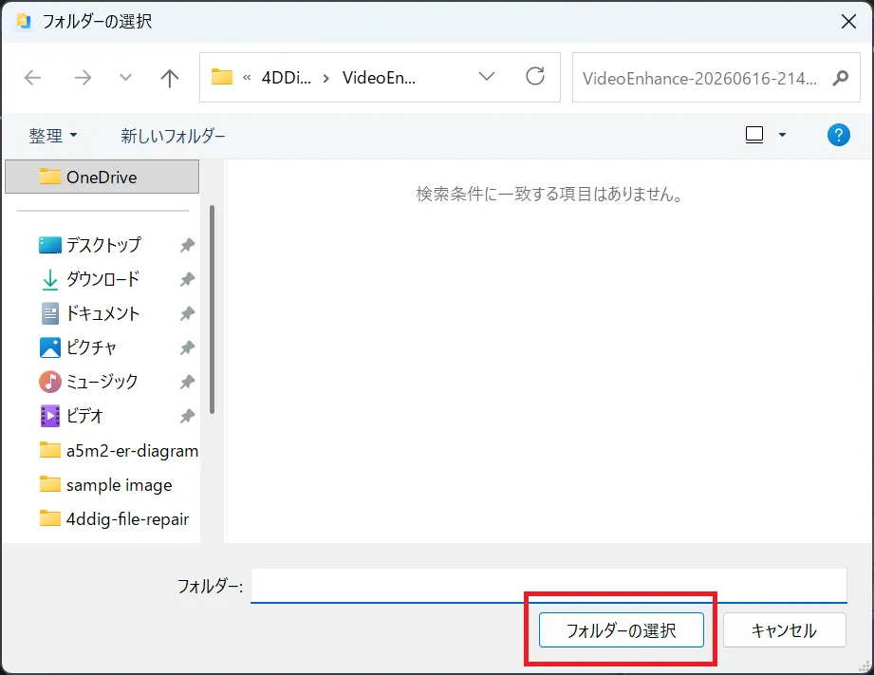Open the 4ddig-file-repair folder
The width and height of the screenshot is (874, 675).
[x=114, y=518]
